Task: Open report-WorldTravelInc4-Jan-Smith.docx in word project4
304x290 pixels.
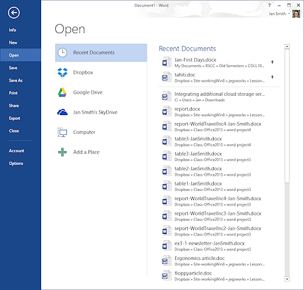Action: tap(219, 126)
